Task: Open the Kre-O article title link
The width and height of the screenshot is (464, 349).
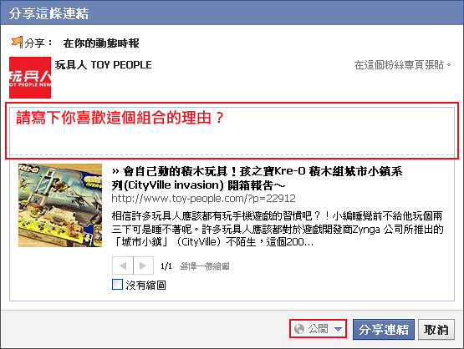Action: click(x=257, y=178)
